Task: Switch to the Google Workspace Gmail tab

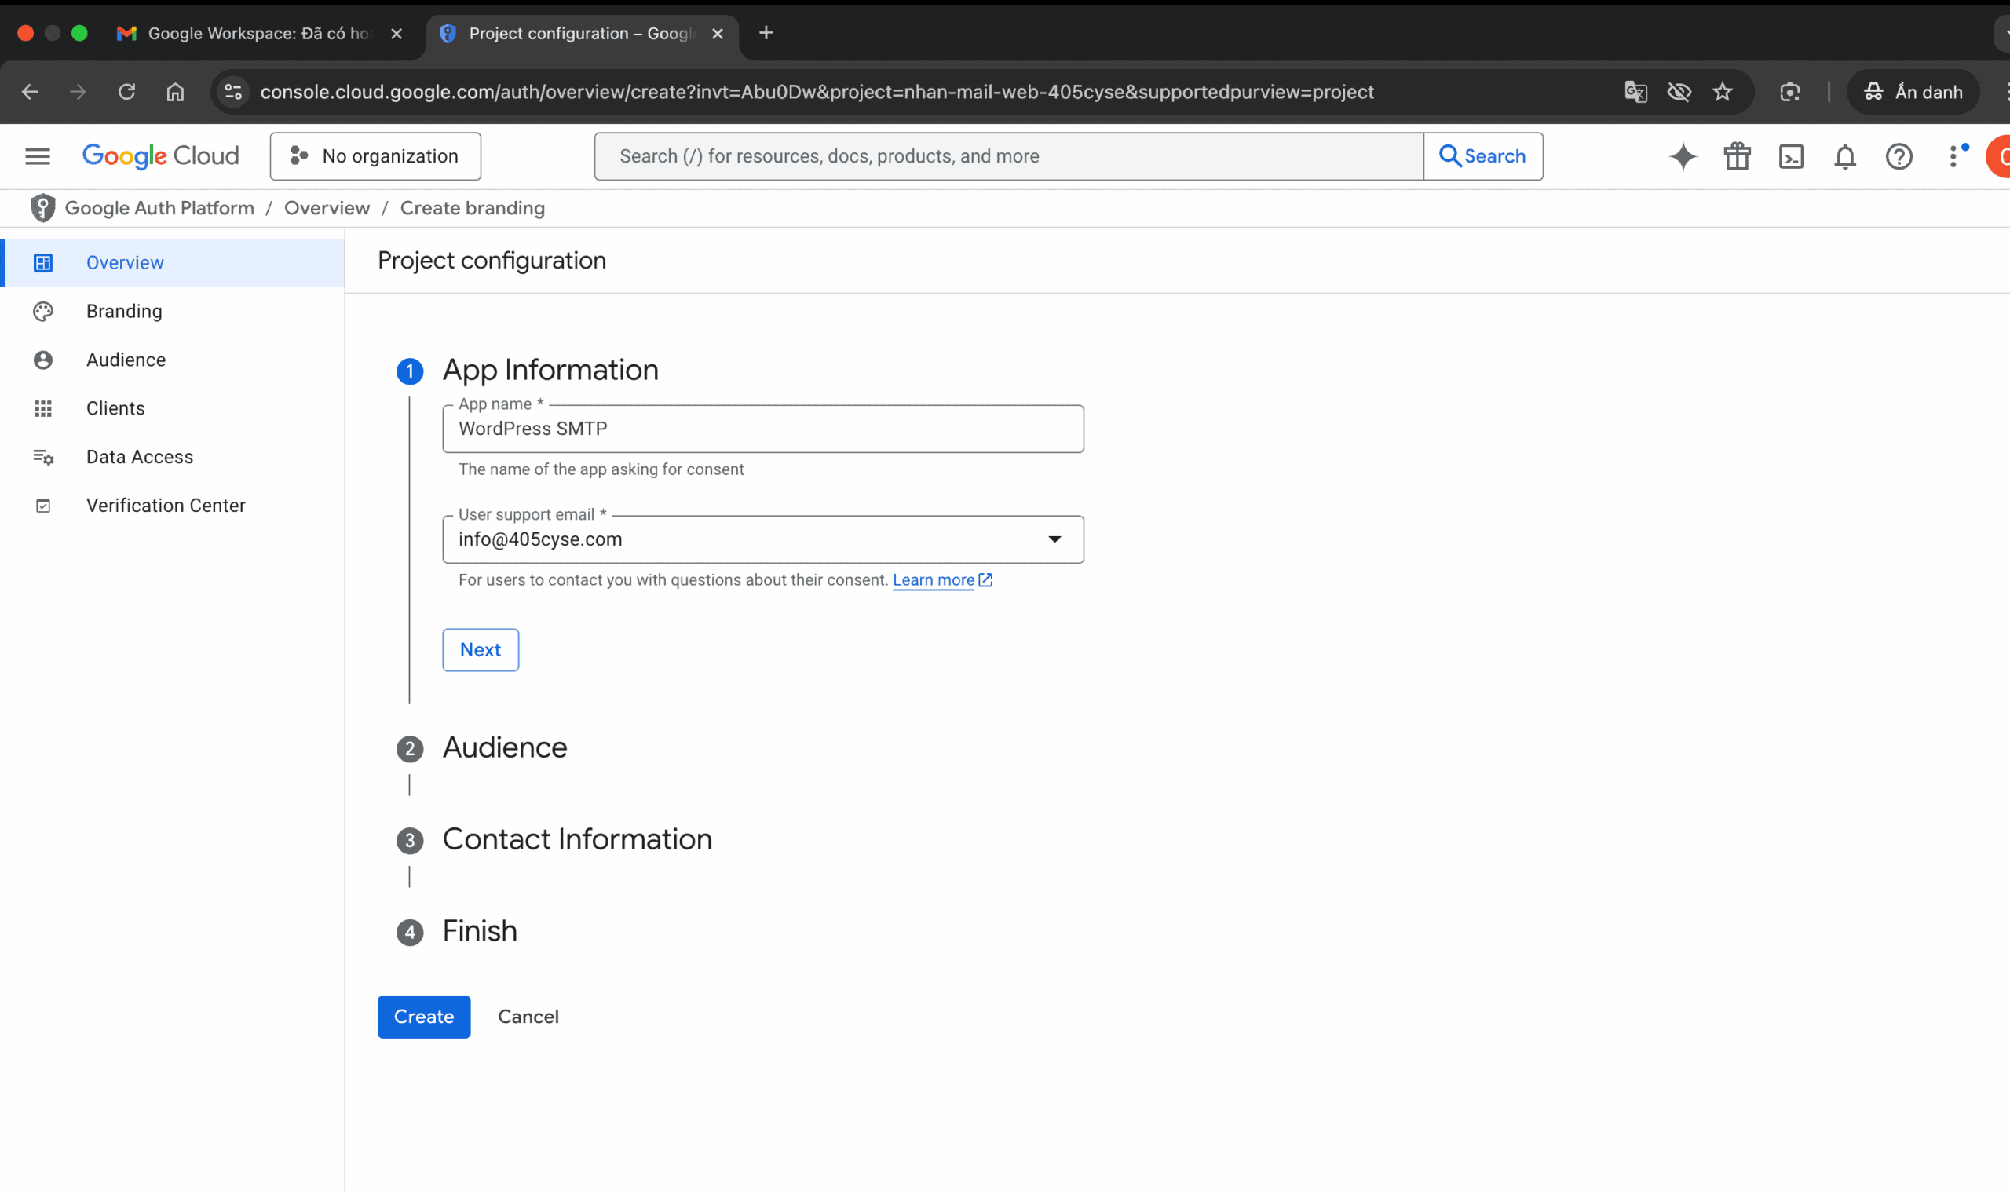Action: click(258, 34)
